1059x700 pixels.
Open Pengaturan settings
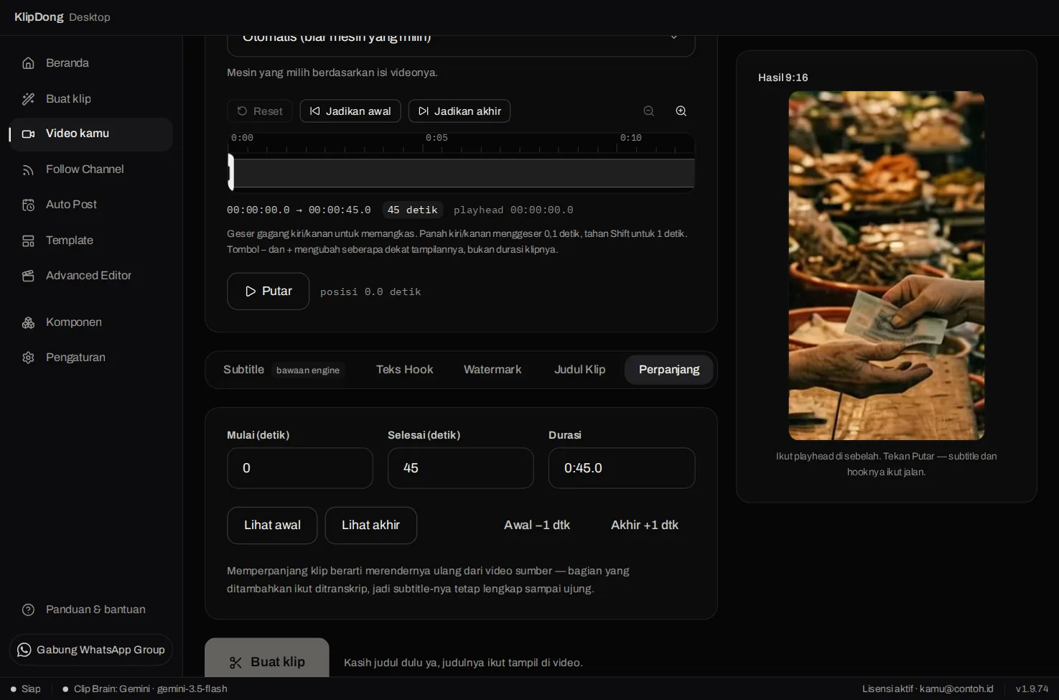click(91, 358)
